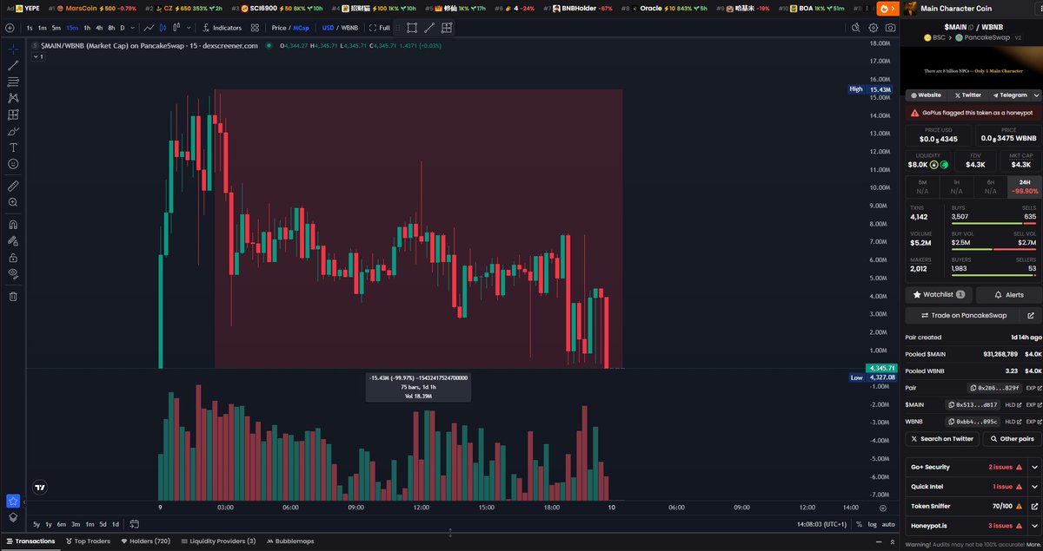Viewport: 1043px width, 551px height.
Task: Open the token Twitter link
Action: tap(968, 95)
